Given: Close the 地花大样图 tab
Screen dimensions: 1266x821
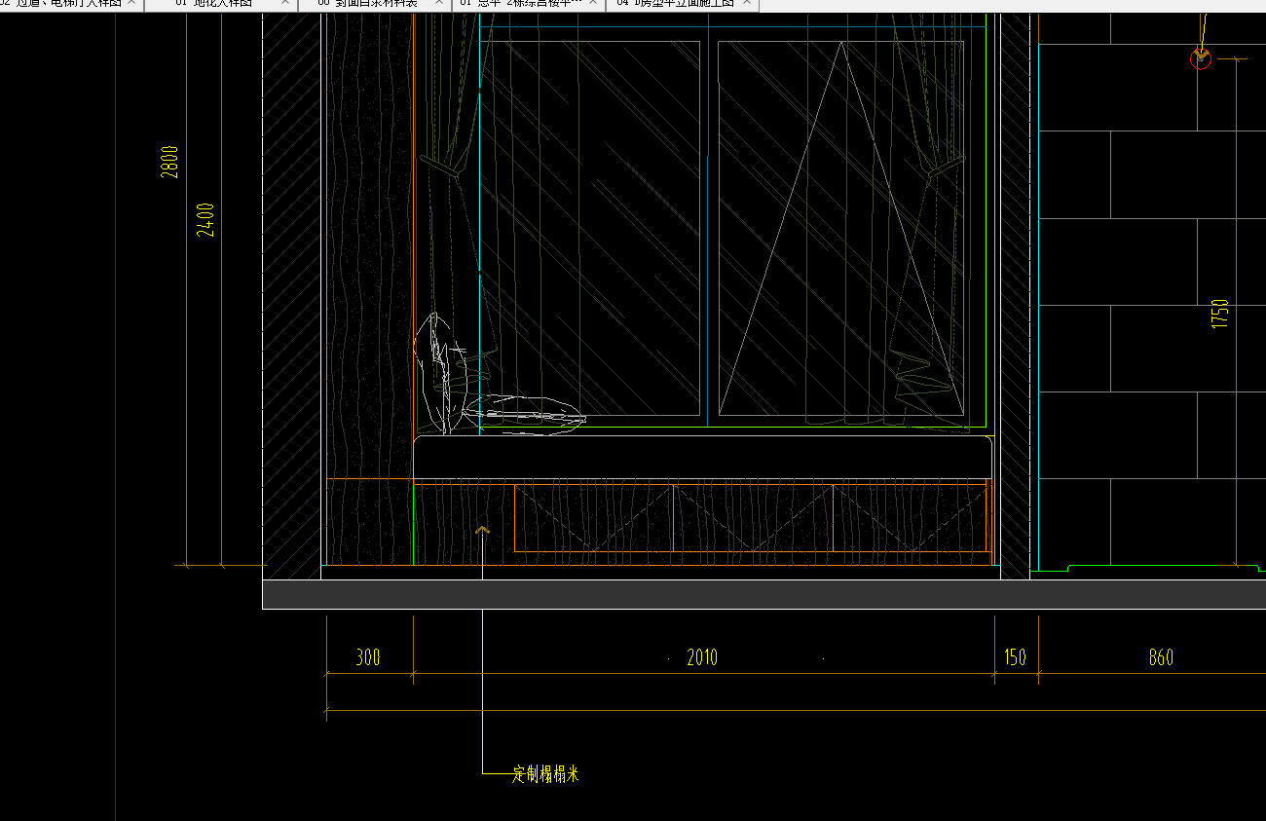Looking at the screenshot, I should pos(286,3).
